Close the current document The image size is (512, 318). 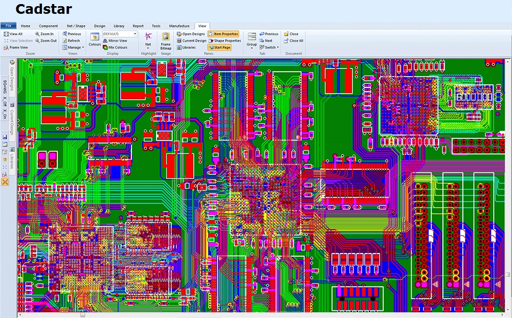(x=291, y=34)
